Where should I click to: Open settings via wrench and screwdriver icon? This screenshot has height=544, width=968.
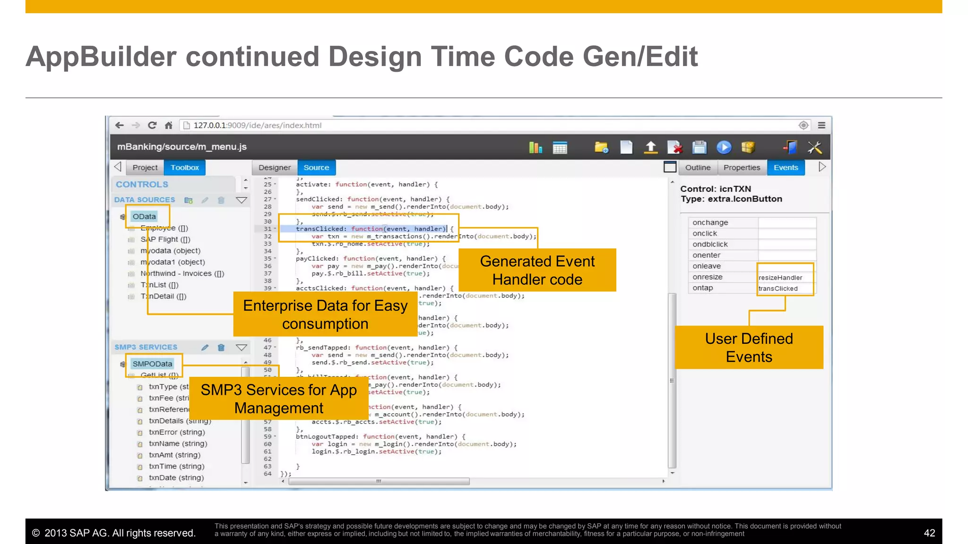[x=815, y=148]
